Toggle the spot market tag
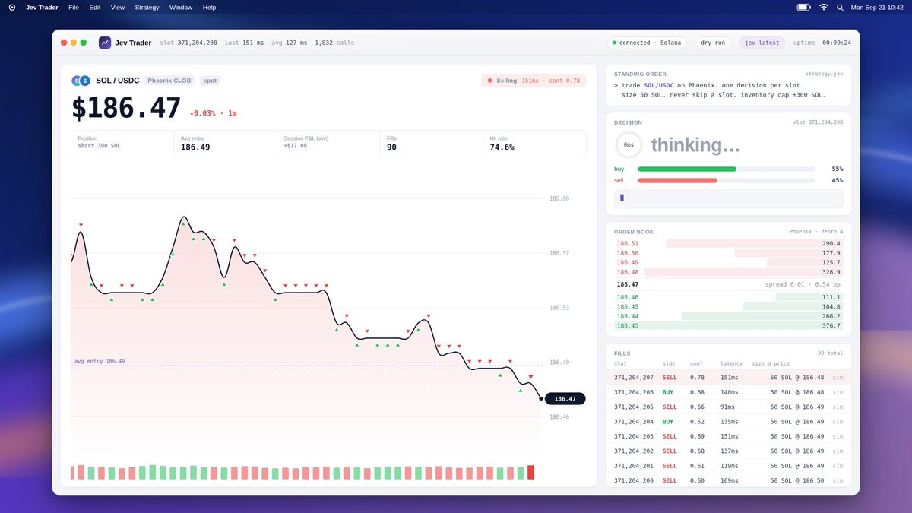 coord(210,81)
